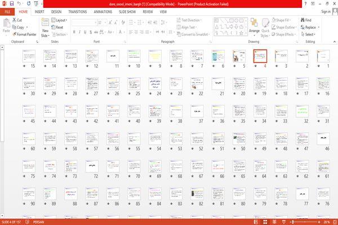The height and width of the screenshot is (225, 338).
Task: Click the Find binoculars icon
Action: point(303,20)
